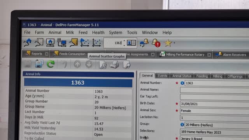Go to next animal with down arrow
Image resolution: width=249 pixels, height=140 pixels.
coord(89,65)
